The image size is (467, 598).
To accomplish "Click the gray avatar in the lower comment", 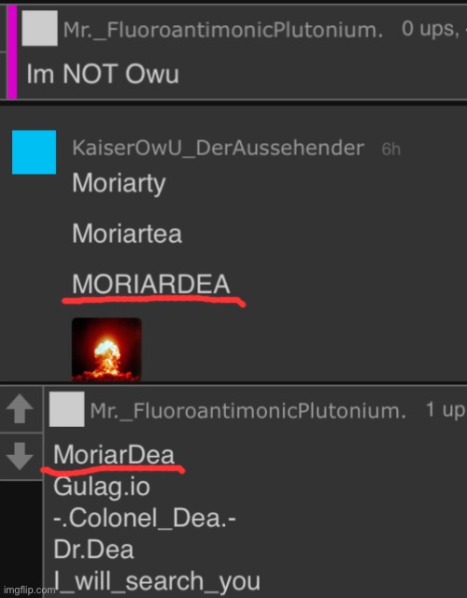I will point(66,409).
